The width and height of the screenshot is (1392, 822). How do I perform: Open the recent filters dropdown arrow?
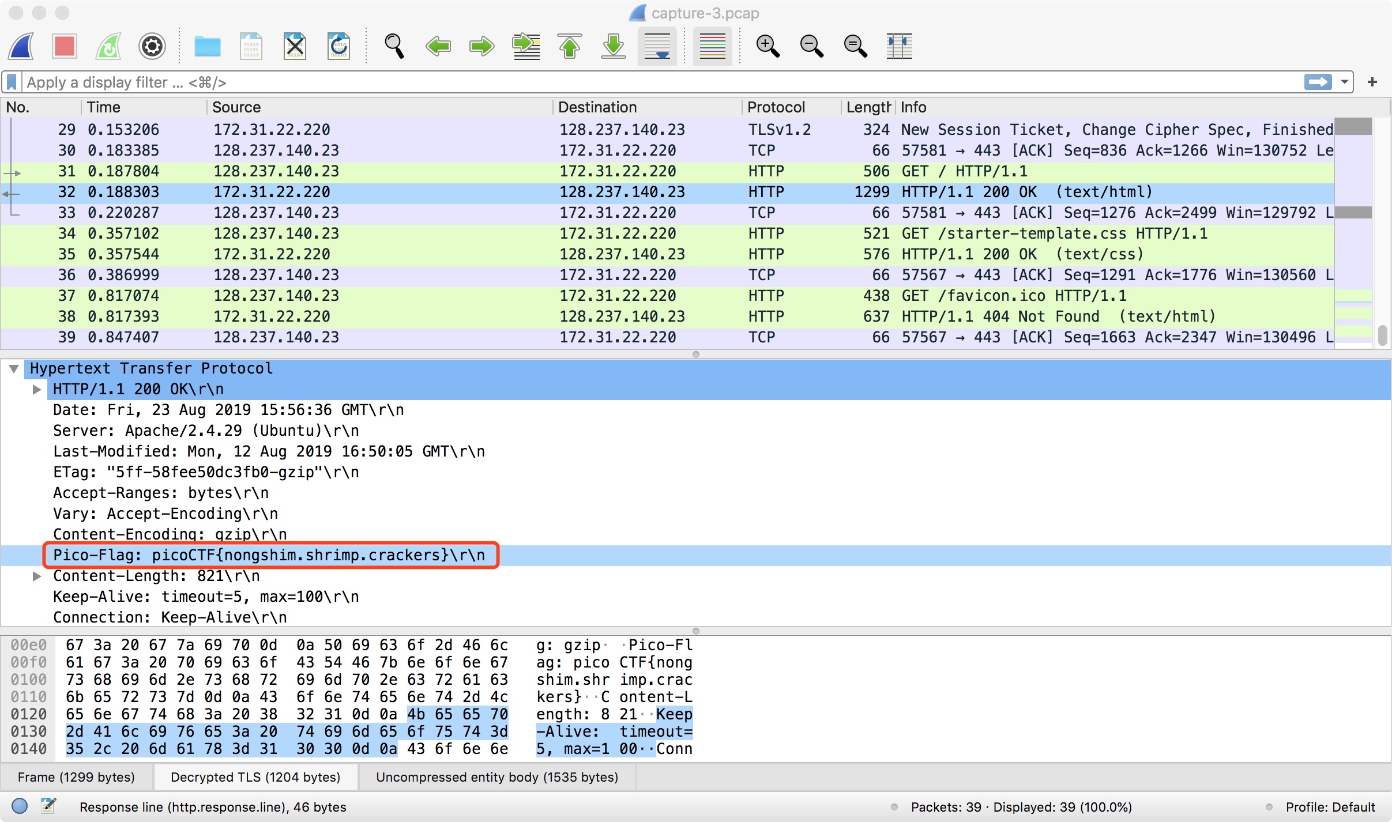click(1345, 82)
